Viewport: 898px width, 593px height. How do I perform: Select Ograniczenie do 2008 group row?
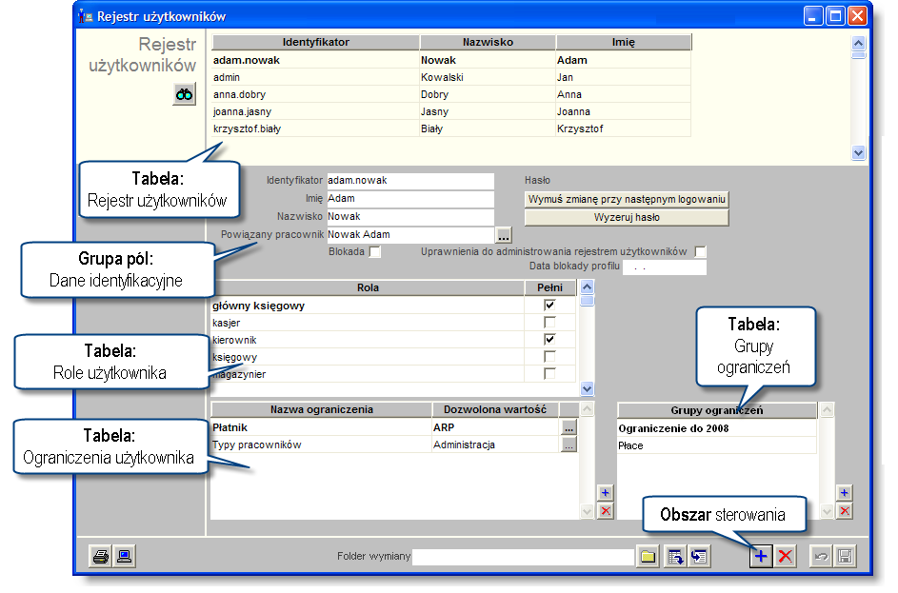tap(717, 428)
